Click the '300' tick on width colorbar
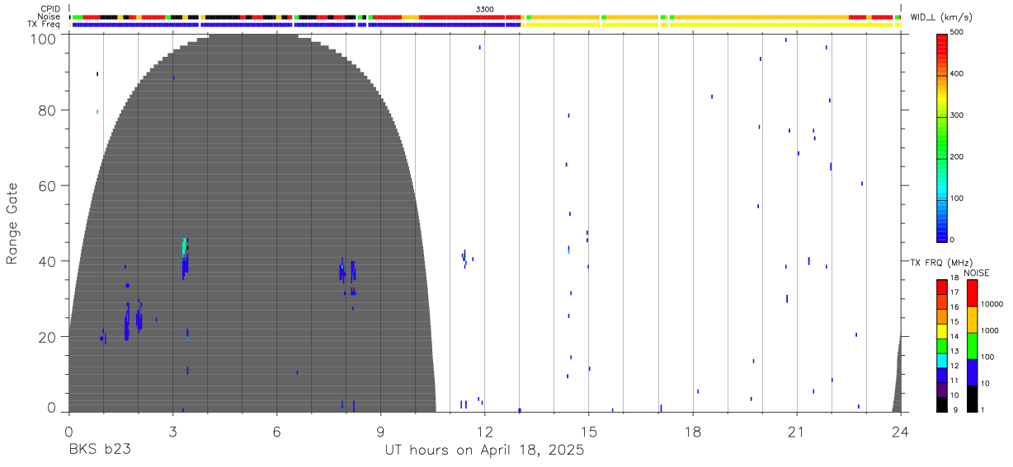1013x467 pixels. [x=958, y=115]
